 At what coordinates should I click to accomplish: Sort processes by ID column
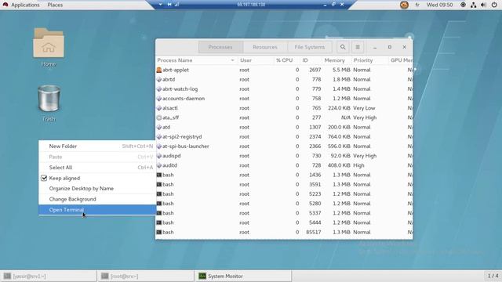coord(311,60)
